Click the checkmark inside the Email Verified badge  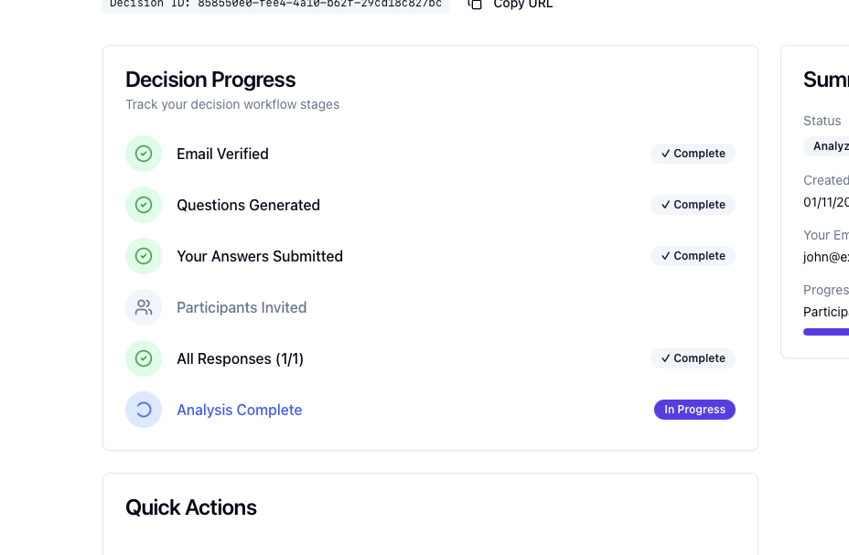[666, 154]
